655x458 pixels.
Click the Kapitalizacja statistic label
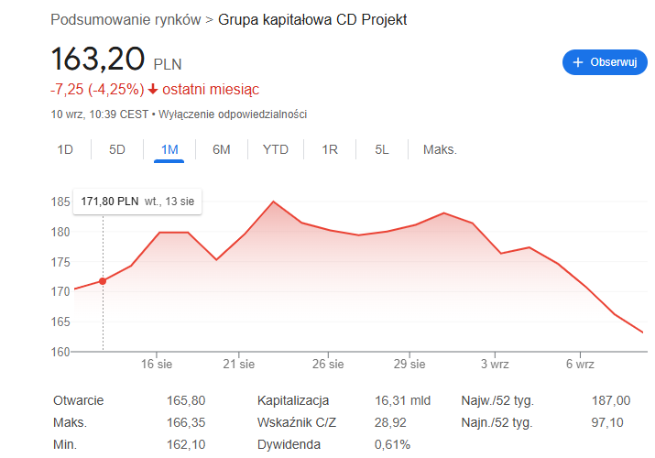coord(293,400)
